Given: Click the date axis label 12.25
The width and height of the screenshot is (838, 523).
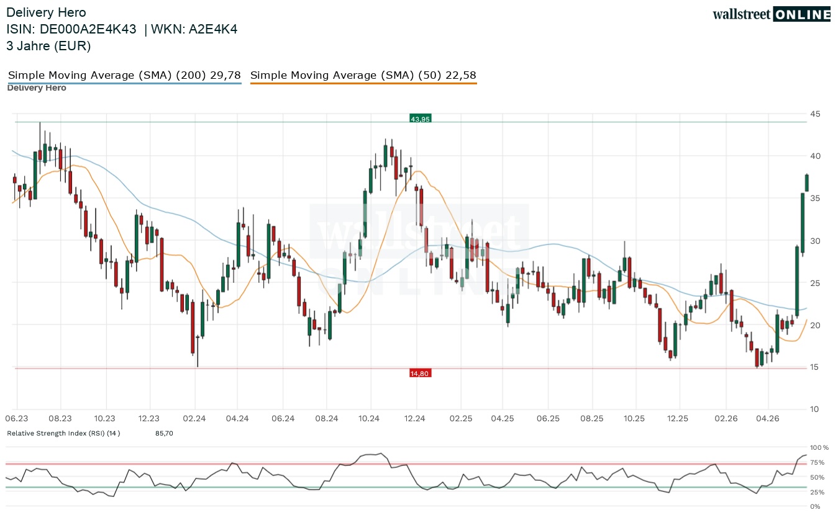Looking at the screenshot, I should point(679,419).
